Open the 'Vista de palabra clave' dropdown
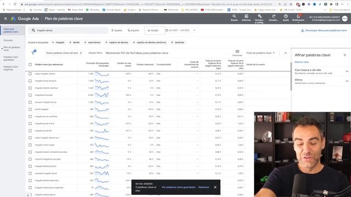Image resolution: width=351 pixels, height=197 pixels. [261, 53]
